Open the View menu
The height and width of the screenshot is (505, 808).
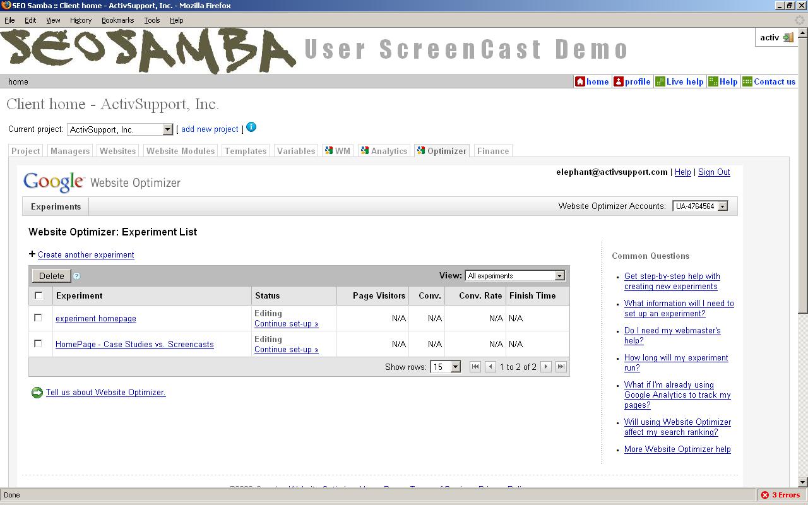(x=53, y=20)
